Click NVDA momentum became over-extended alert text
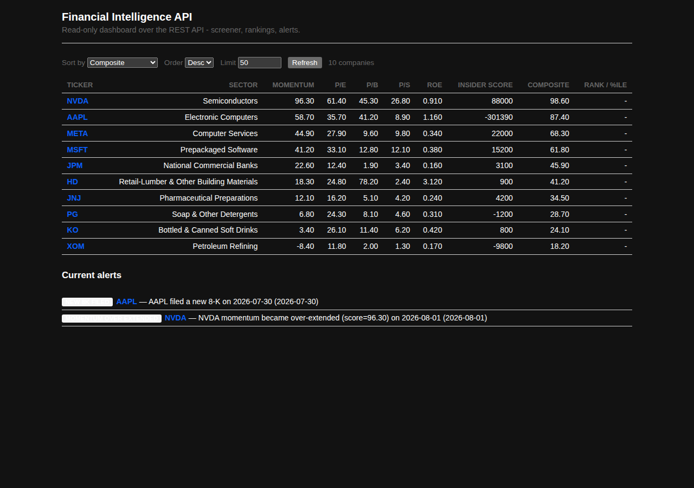 point(343,318)
